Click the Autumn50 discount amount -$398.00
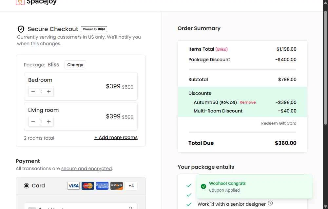328x209 pixels. 286,102
